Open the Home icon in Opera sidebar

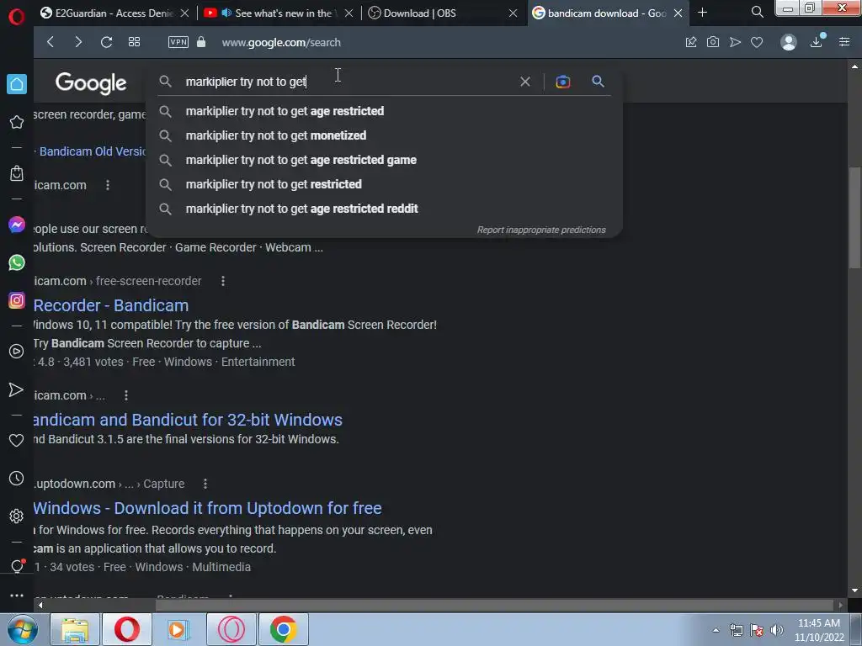(x=17, y=84)
